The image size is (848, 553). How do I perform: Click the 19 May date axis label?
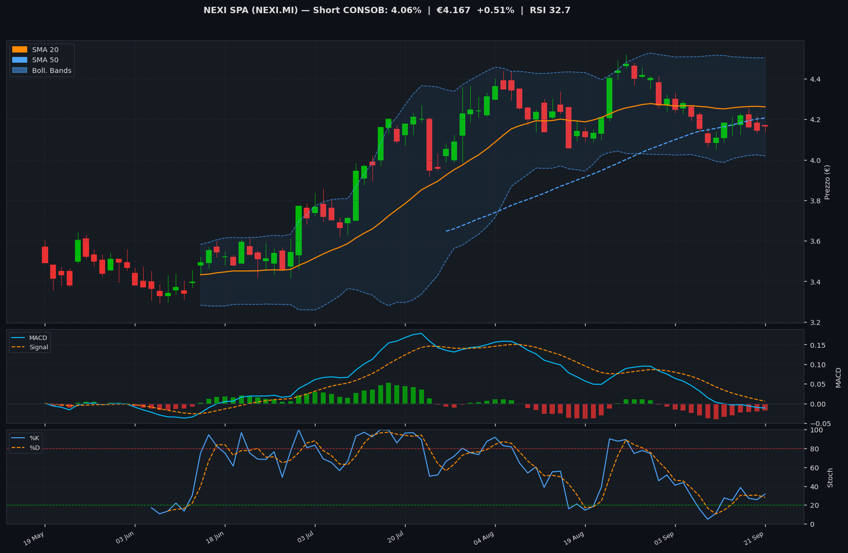point(34,538)
